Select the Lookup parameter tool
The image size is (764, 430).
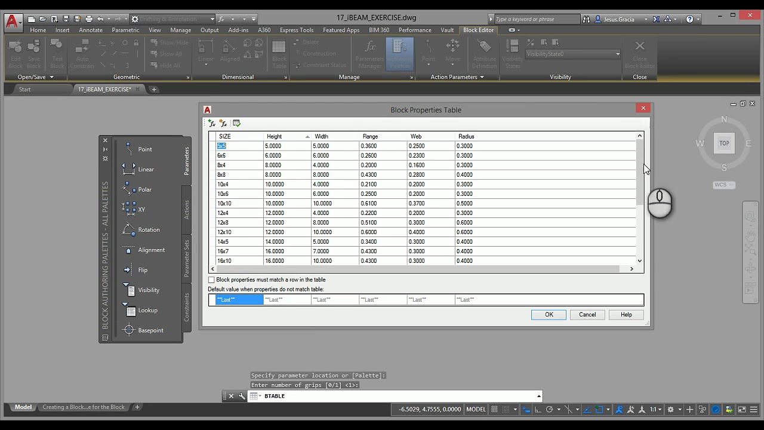(140, 310)
